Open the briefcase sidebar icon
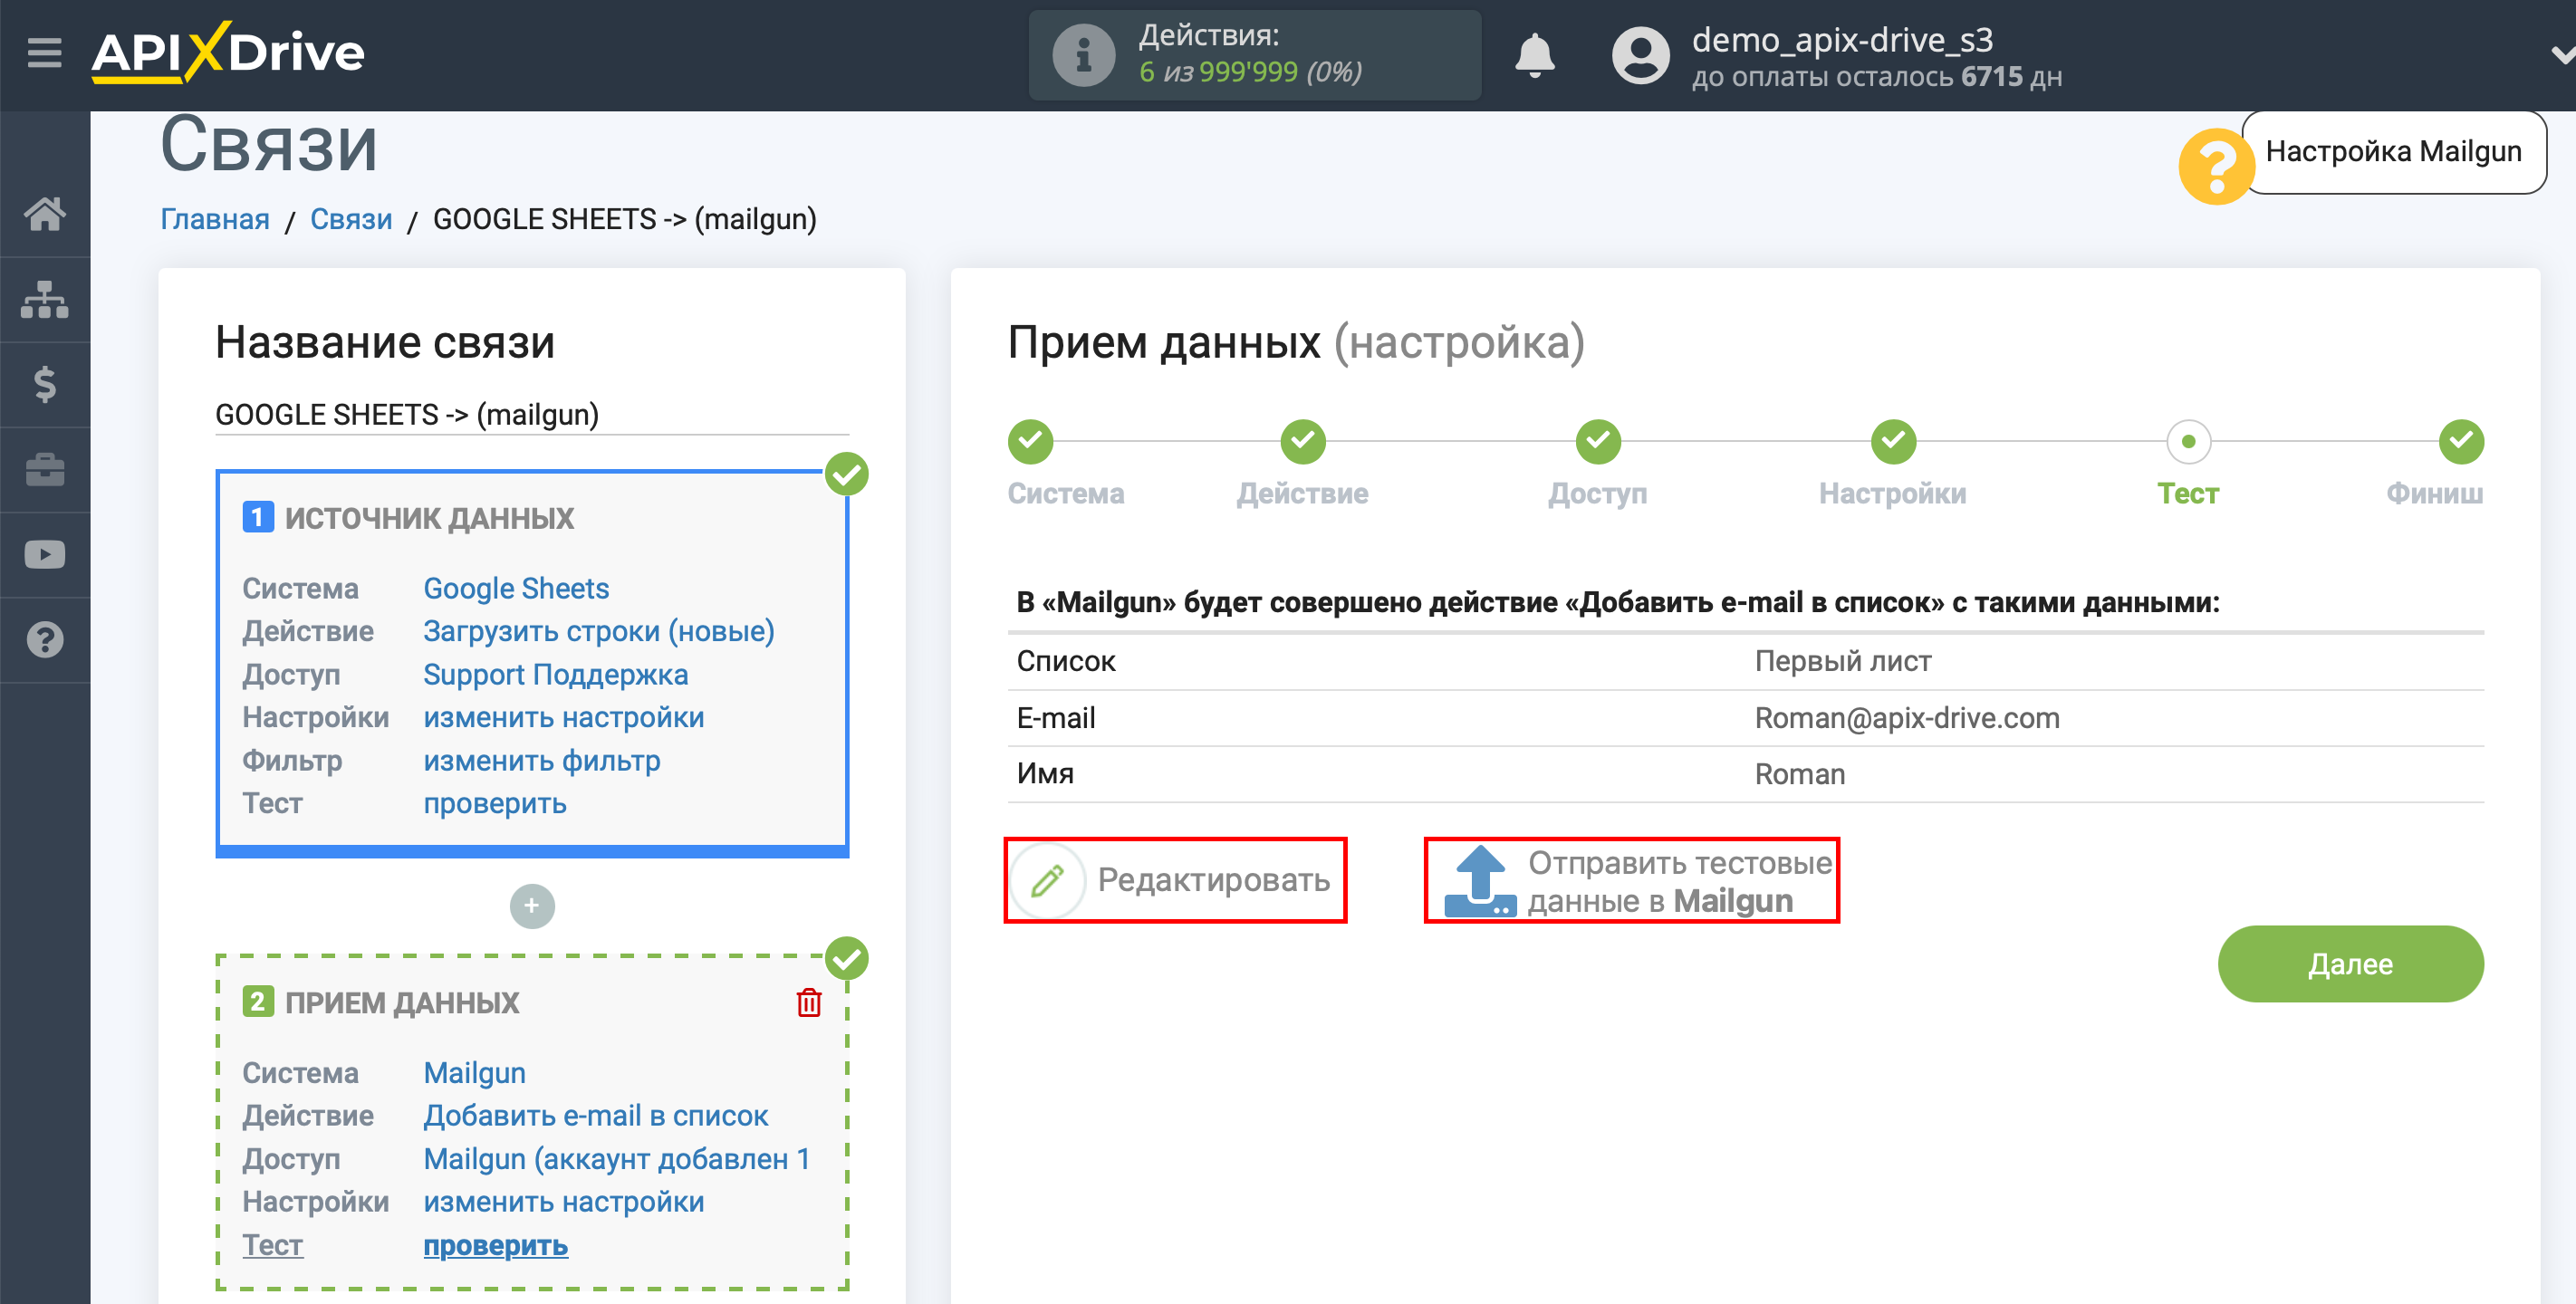2576x1304 pixels. pyautogui.click(x=45, y=469)
